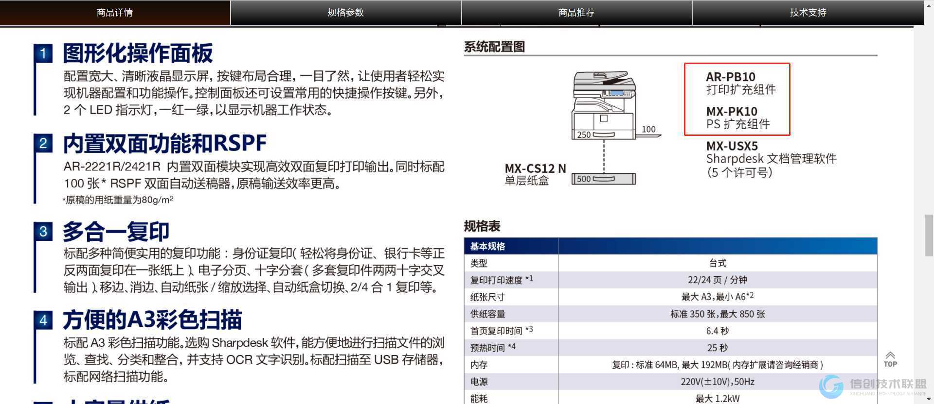Click the heading 方便的A3彩色扫描
Image resolution: width=934 pixels, height=404 pixels.
tap(153, 320)
